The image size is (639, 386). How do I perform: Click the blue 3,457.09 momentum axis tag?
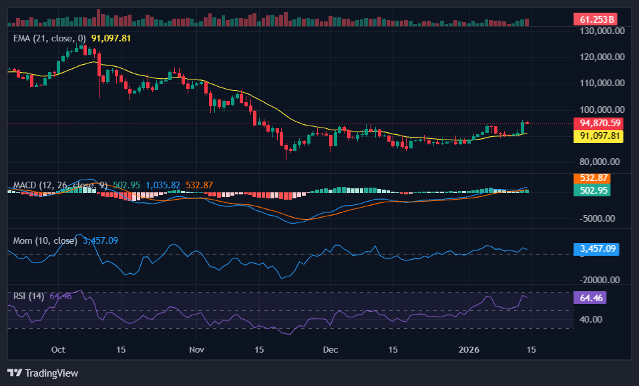(x=595, y=248)
